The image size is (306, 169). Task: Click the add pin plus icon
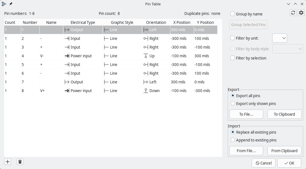point(8,162)
